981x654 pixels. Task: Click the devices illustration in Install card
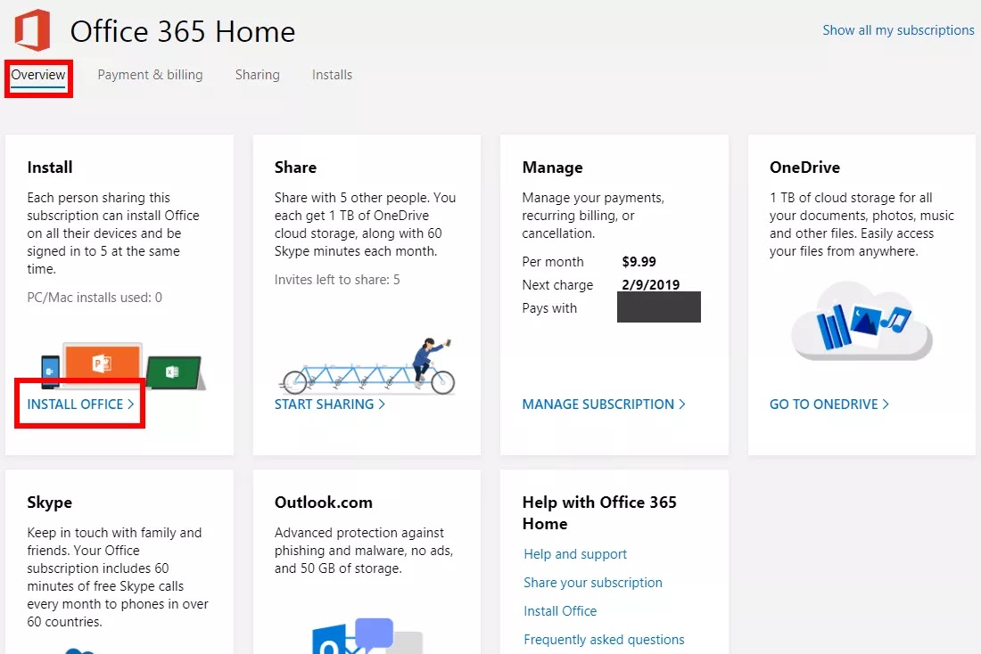123,366
